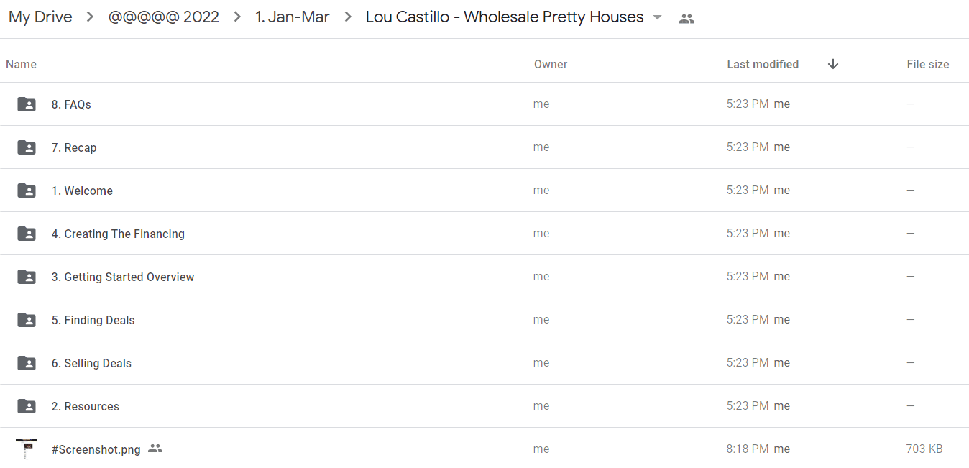Click the shared people icon next to #Screenshot.png
The image size is (969, 468).
coord(155,449)
